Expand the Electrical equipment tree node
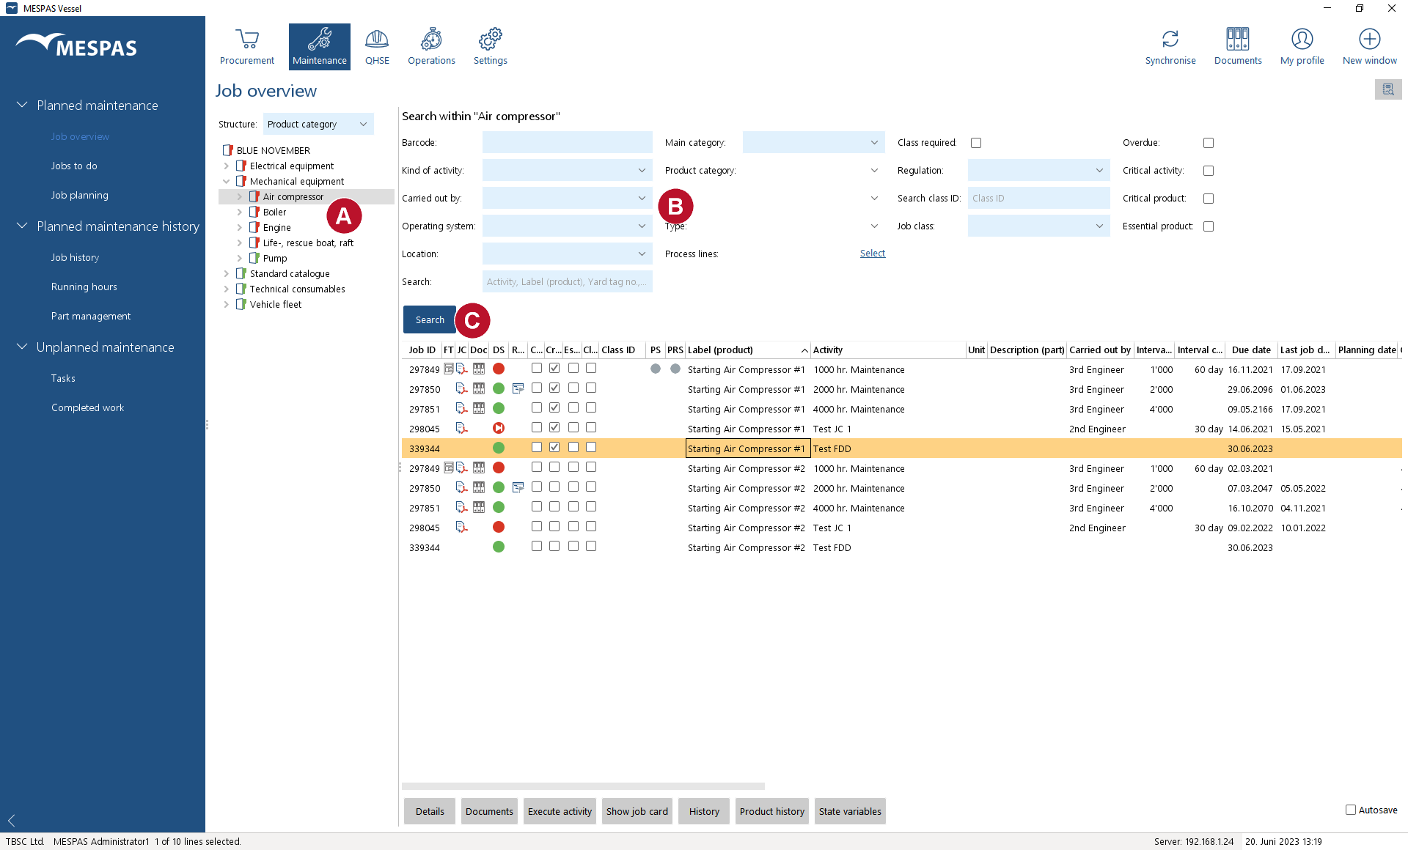1408x850 pixels. pos(227,166)
